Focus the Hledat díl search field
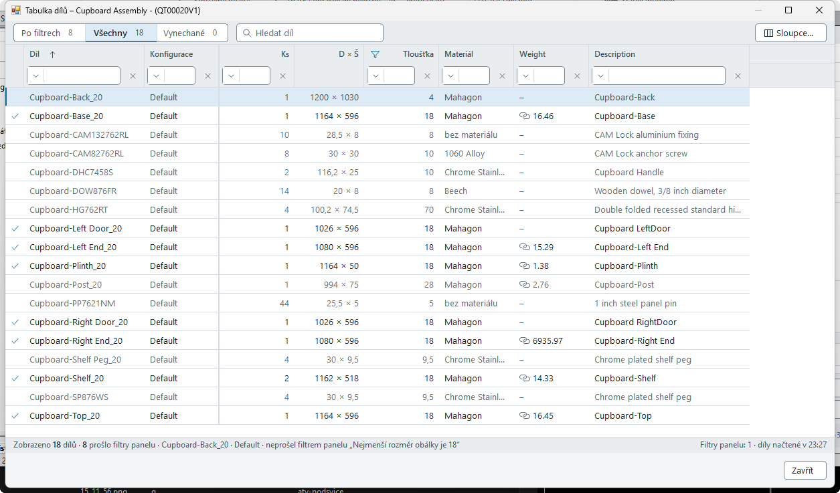840x493 pixels. click(x=310, y=33)
